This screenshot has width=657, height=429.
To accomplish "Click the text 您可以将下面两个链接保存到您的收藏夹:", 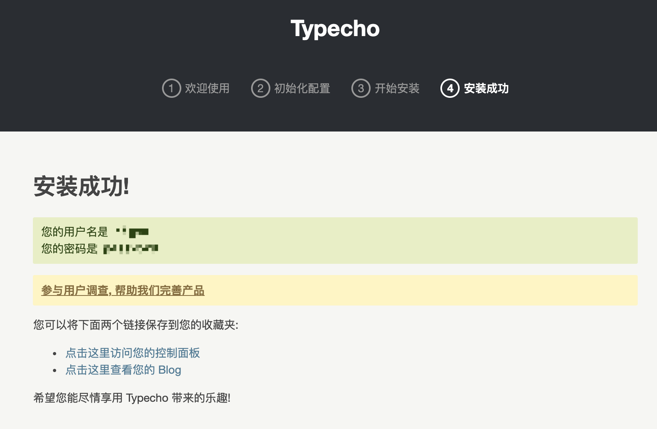I will coord(136,325).
